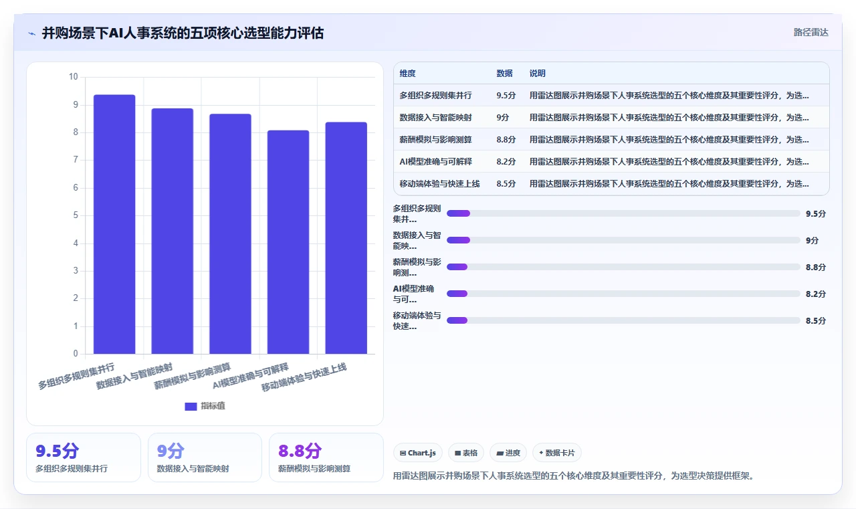Image resolution: width=856 pixels, height=509 pixels.
Task: Click the 薪酬模拟与影响测… progress bar
Action: pyautogui.click(x=623, y=267)
